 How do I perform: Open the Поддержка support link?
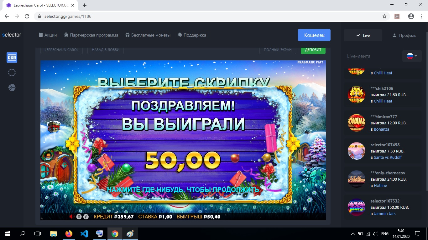tap(192, 35)
